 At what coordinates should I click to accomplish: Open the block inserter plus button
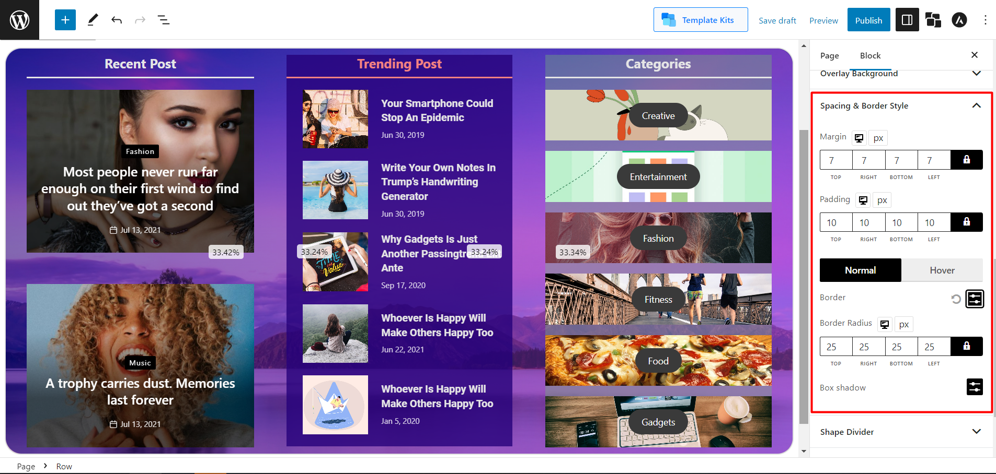(x=65, y=20)
